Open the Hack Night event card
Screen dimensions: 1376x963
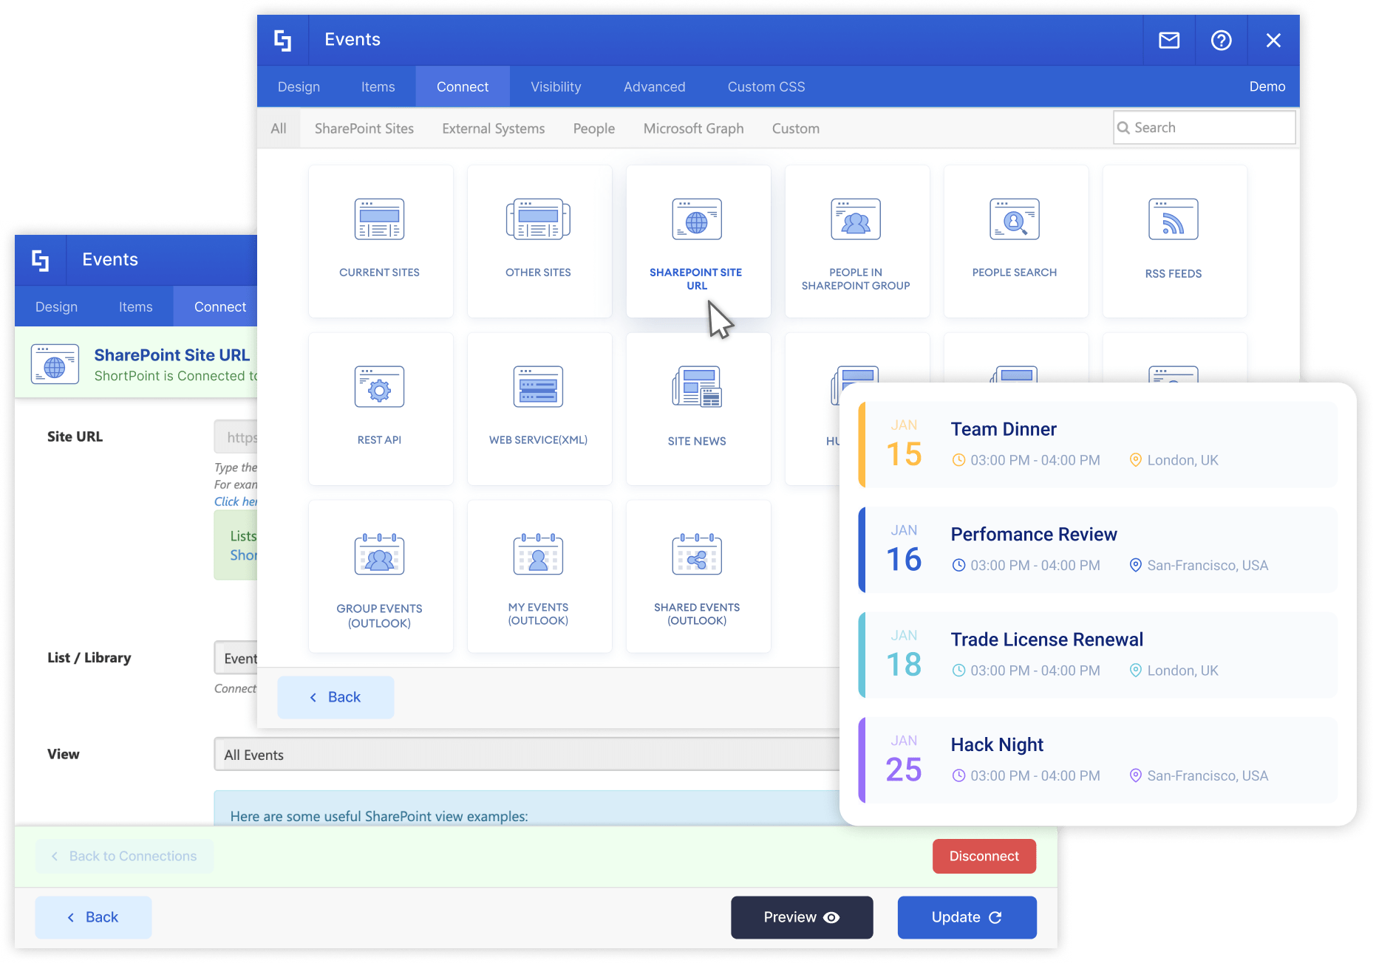(1098, 760)
